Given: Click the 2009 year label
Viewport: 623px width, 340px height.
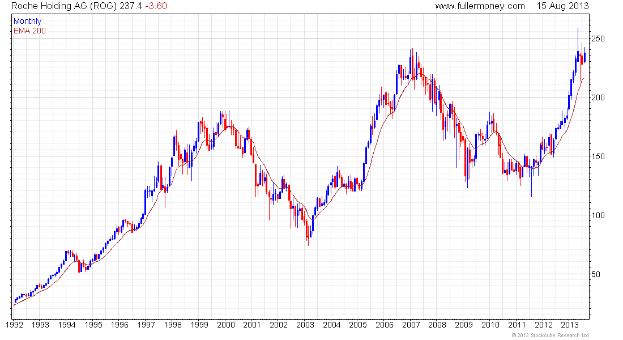Looking at the screenshot, I should 464,325.
